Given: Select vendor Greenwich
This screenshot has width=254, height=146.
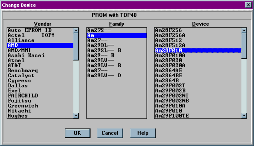Looking at the screenshot, I should (x=40, y=106).
